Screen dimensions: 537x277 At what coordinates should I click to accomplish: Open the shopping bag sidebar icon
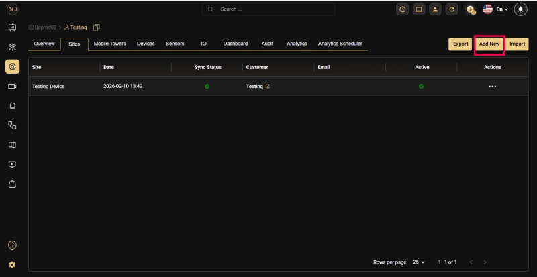[12, 184]
